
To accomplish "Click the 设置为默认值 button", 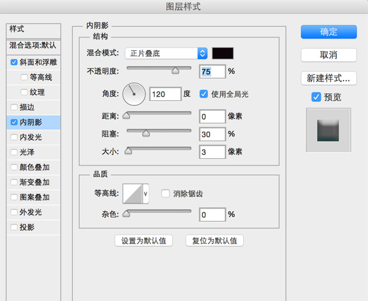I will (x=143, y=241).
